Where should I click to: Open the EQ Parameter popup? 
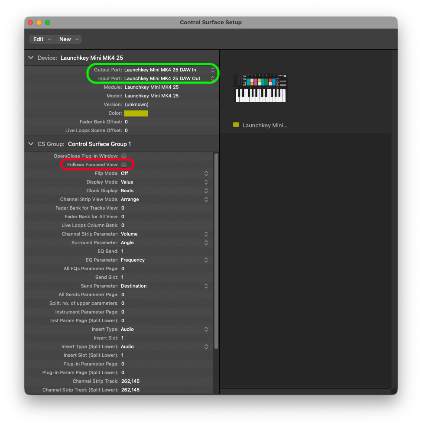[165, 260]
